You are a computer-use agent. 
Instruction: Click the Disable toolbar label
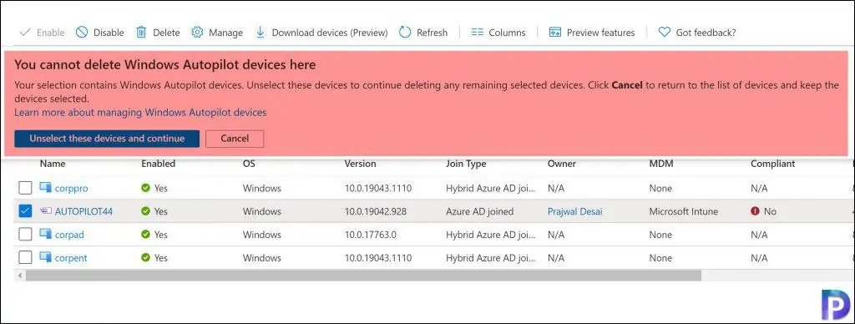point(109,33)
